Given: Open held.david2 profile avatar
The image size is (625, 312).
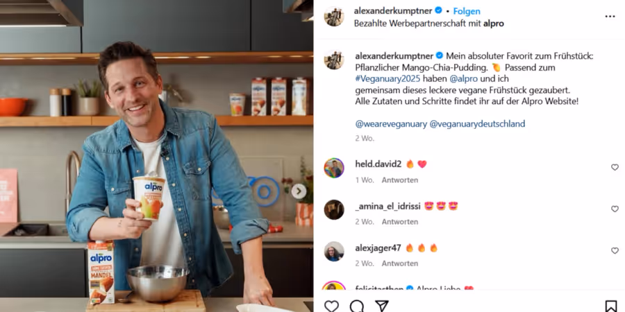Looking at the screenshot, I should [x=334, y=168].
